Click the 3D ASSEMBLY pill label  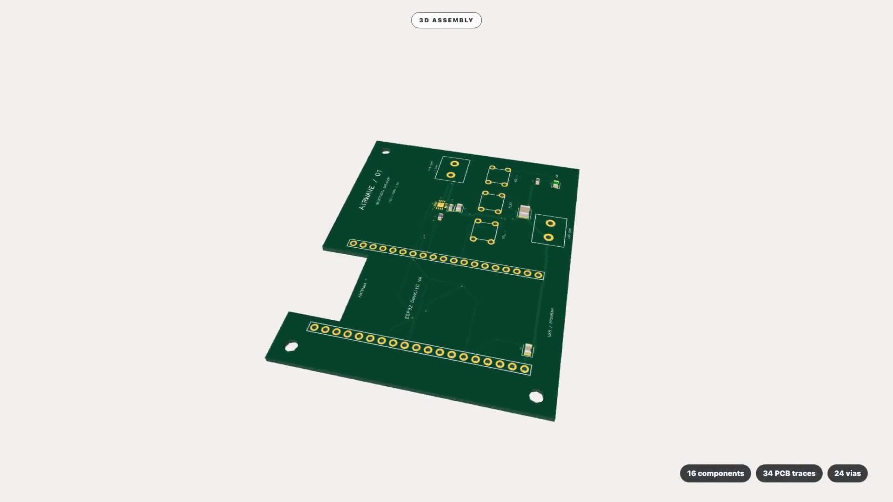[x=446, y=20]
